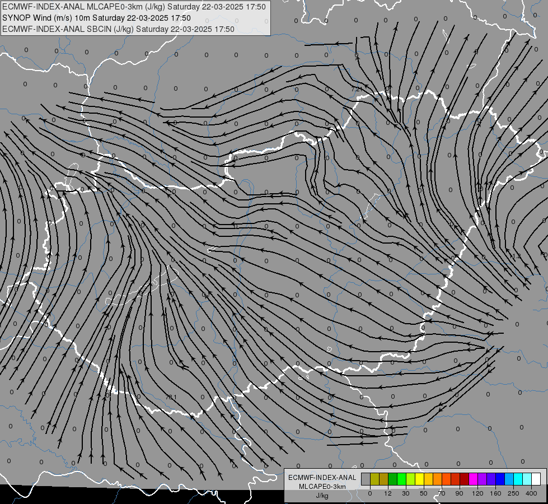
Task: Click the wind value '7.81' on the map
Action: tap(171, 398)
